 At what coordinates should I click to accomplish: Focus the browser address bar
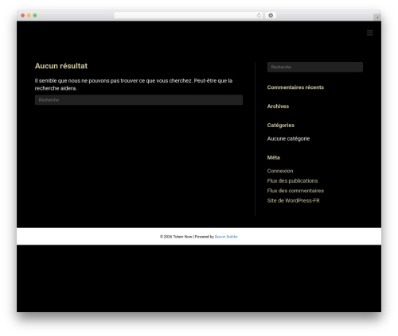tap(189, 15)
